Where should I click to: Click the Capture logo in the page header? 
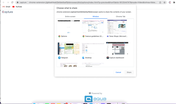click(x=7, y=12)
